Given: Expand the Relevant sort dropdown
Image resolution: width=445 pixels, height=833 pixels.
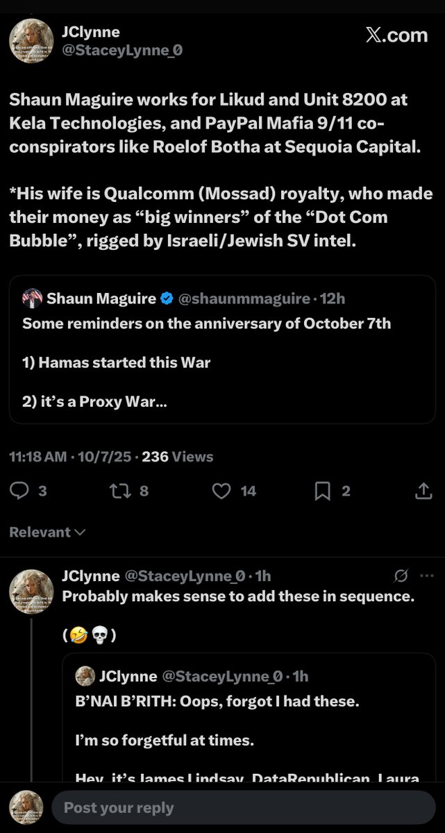Looking at the screenshot, I should coord(47,532).
